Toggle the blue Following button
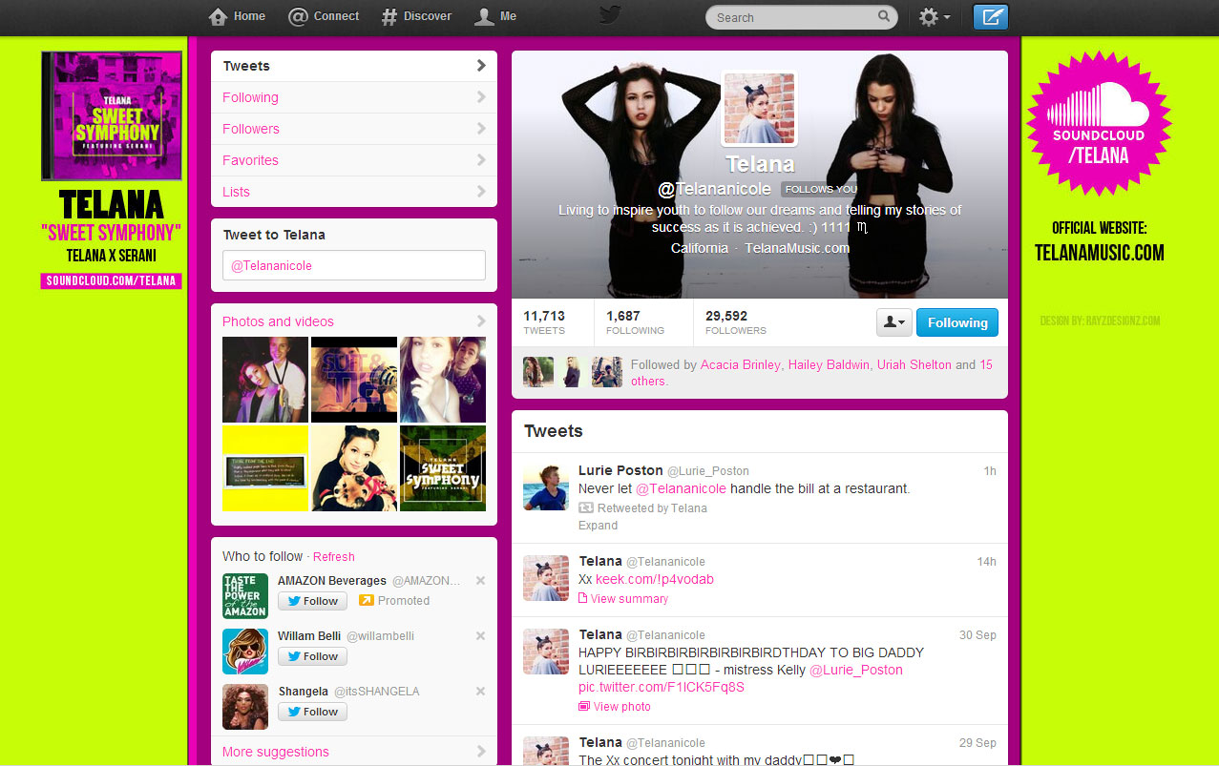 click(x=956, y=322)
